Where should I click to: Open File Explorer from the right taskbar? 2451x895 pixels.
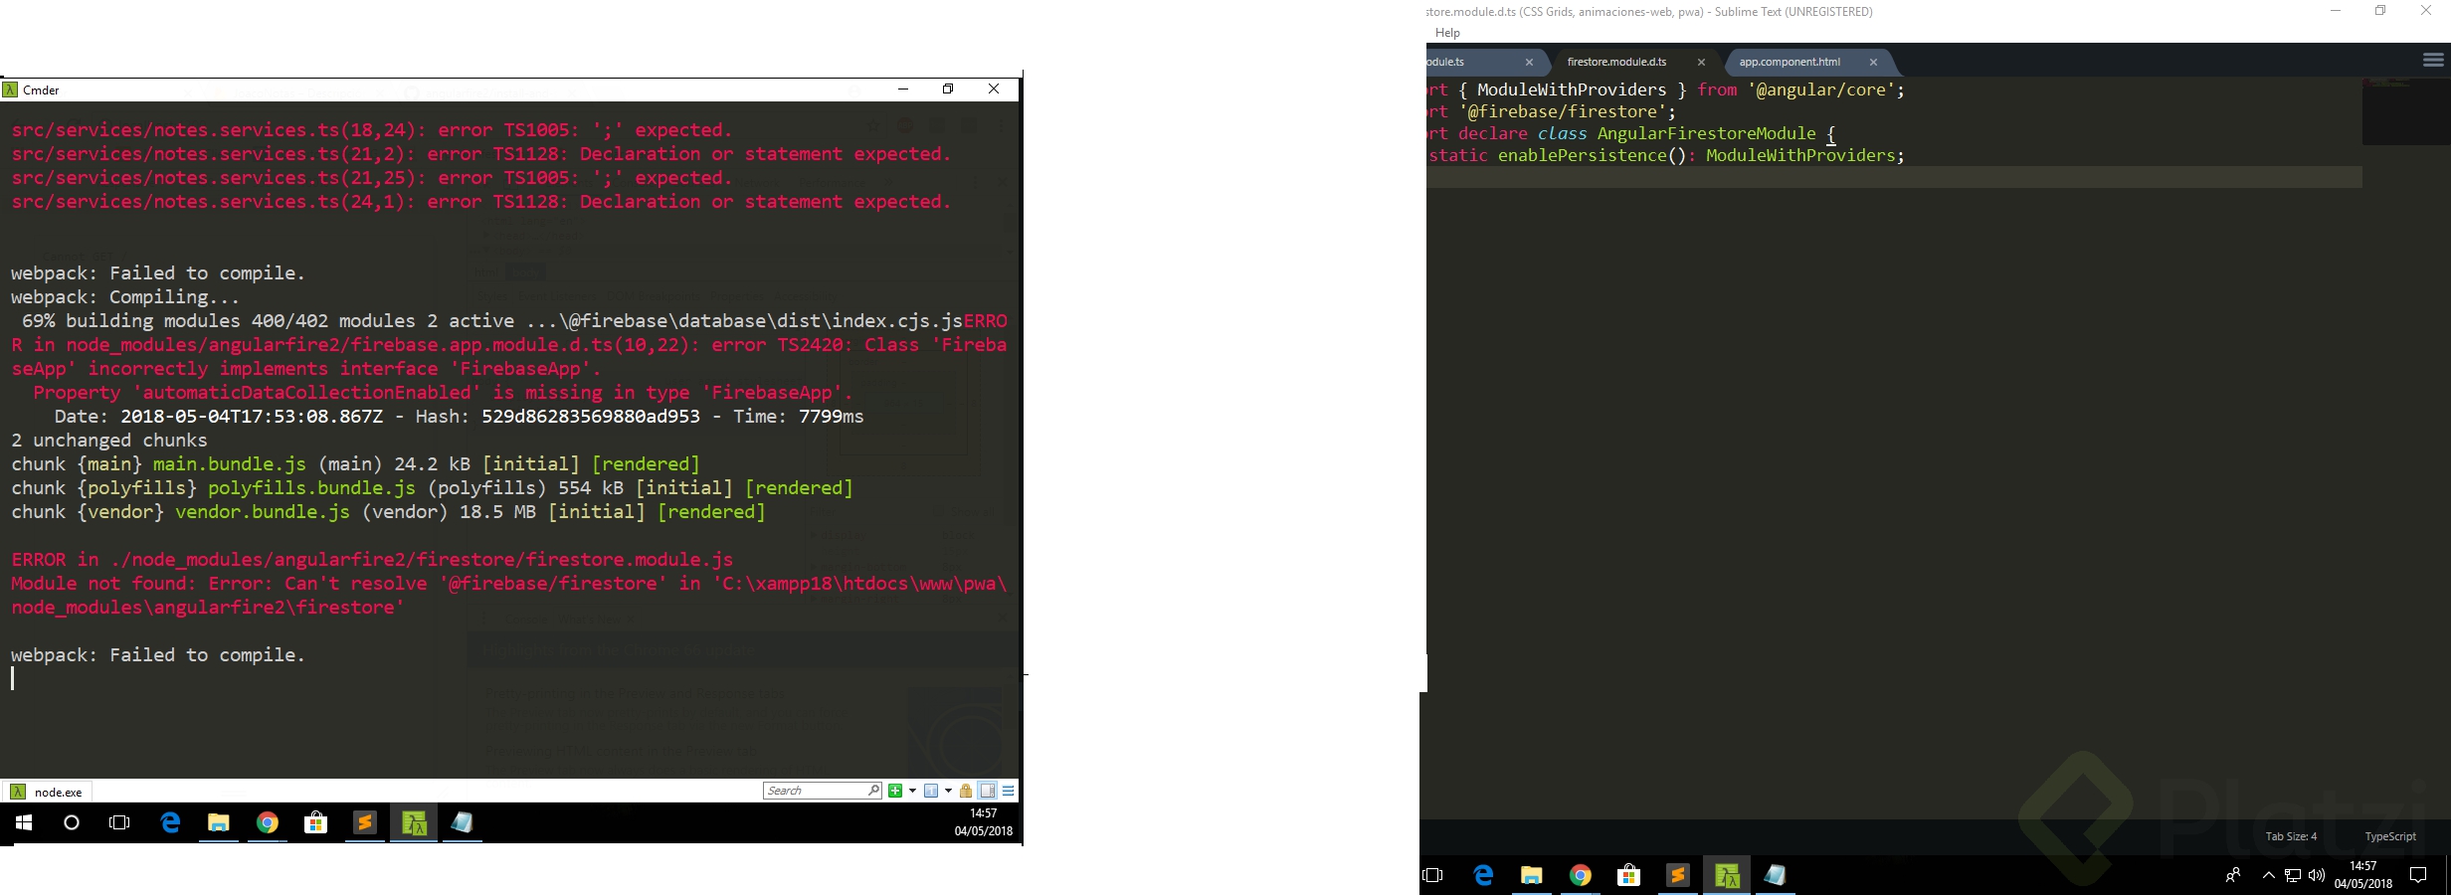coord(1532,875)
